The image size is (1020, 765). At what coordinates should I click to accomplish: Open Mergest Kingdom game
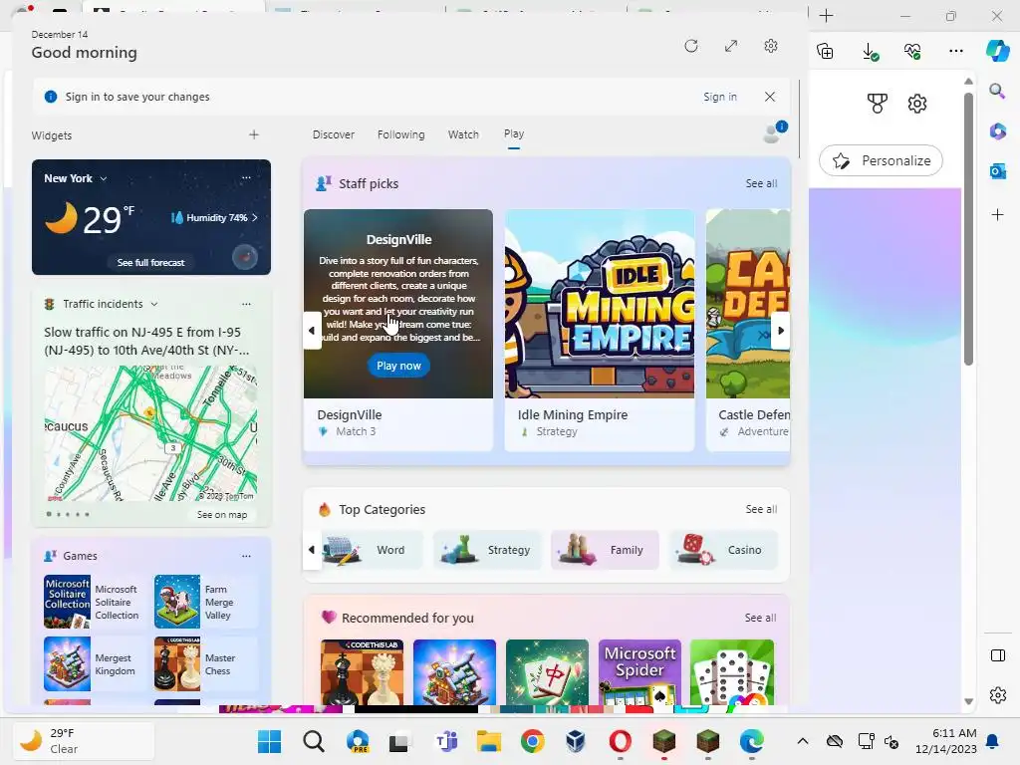[x=93, y=664]
